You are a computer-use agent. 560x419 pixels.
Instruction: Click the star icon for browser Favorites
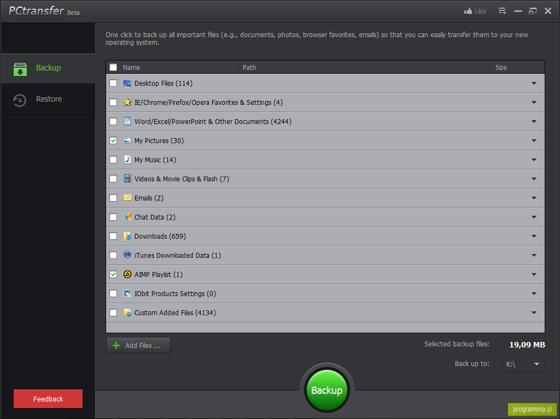pos(127,103)
